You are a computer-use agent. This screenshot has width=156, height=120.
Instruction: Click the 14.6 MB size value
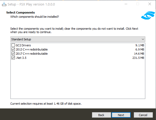coord(139,54)
